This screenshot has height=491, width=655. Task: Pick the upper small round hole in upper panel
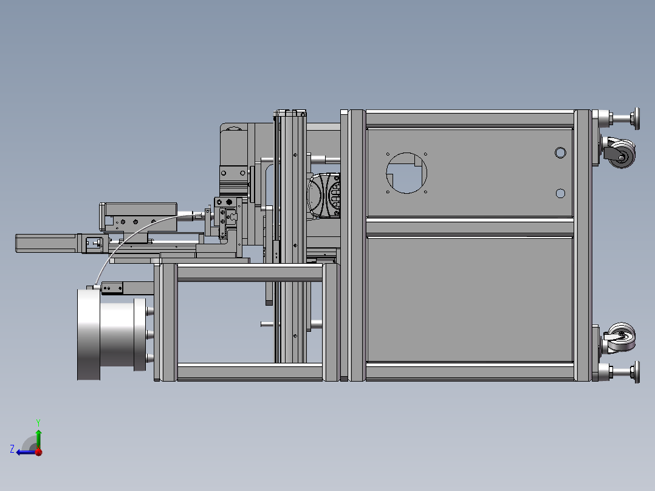click(560, 153)
